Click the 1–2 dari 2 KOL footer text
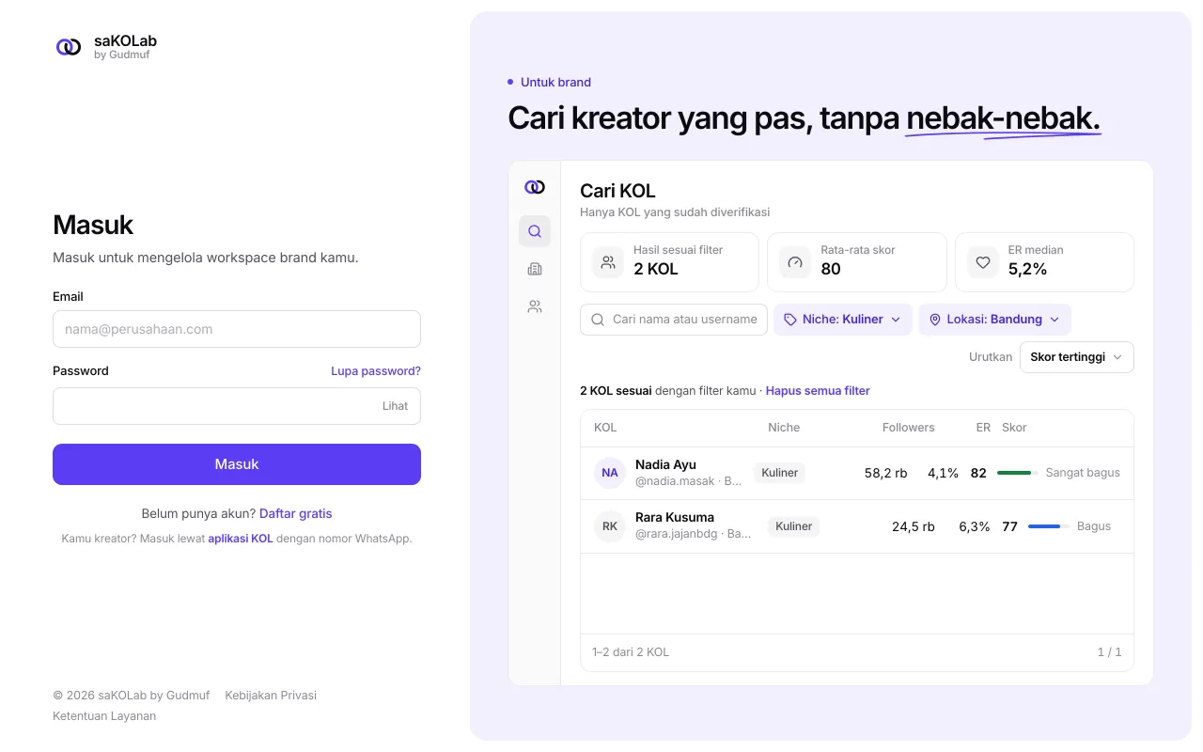This screenshot has height=752, width=1203. [x=631, y=652]
